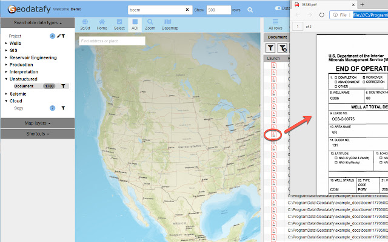Viewport: 388px width, 242px height.
Task: Go back in the PDF browser window
Action: pos(298,15)
